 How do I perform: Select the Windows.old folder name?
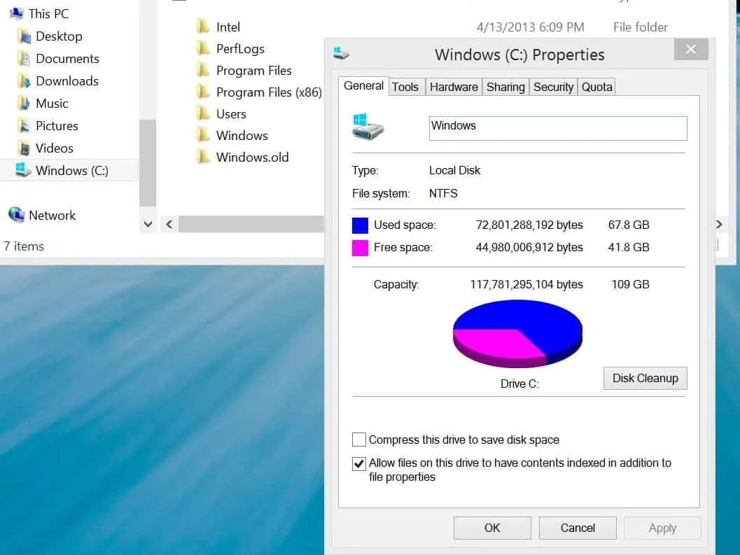tap(253, 157)
